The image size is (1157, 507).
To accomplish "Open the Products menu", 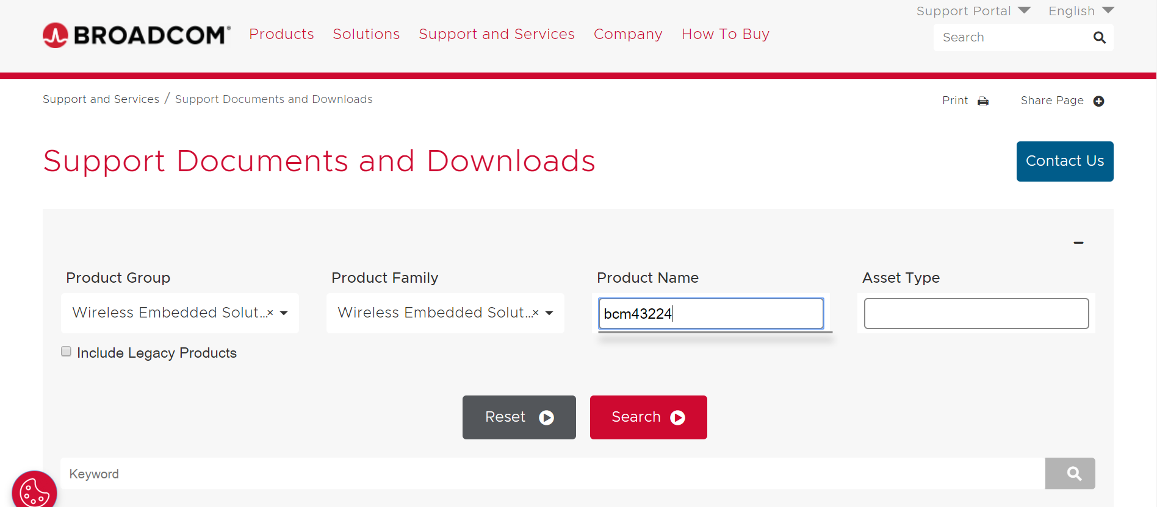I will (281, 34).
